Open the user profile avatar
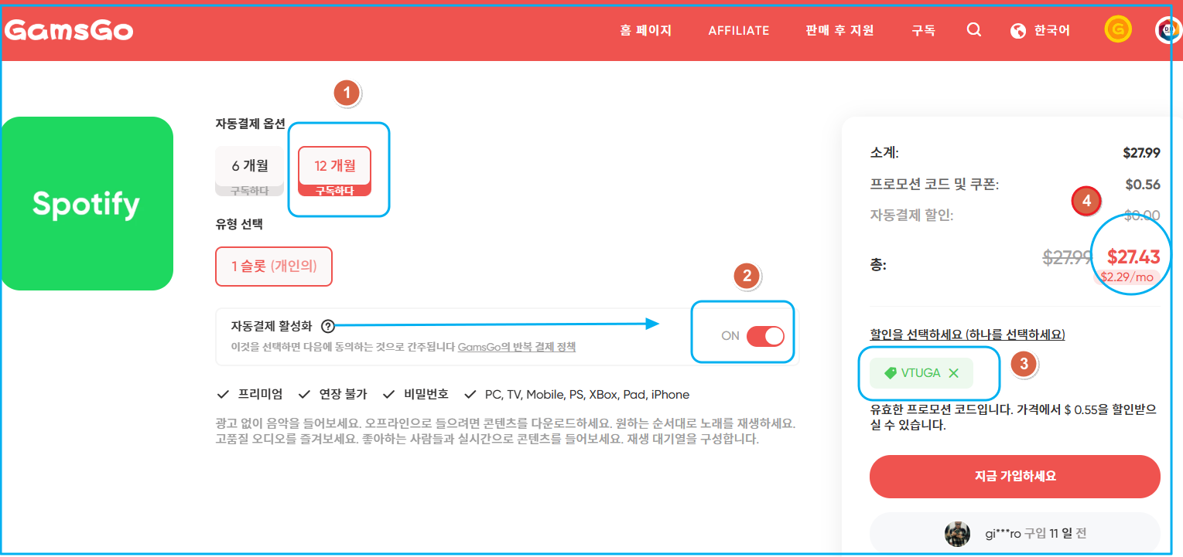Viewport: 1183px width, 557px height. pos(1168,30)
